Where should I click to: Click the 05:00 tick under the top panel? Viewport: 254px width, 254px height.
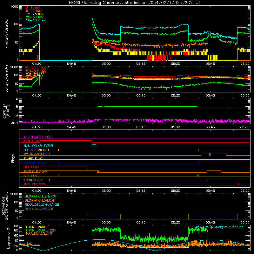click(x=106, y=64)
